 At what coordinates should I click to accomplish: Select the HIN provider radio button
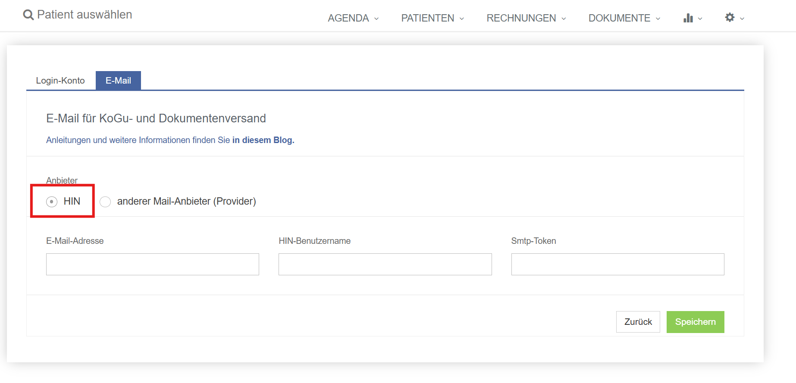52,202
